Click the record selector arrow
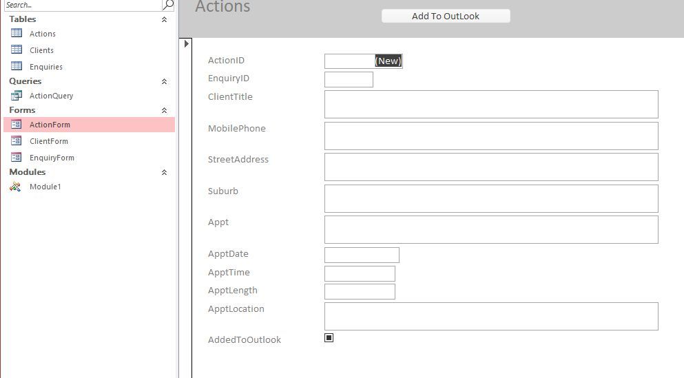 [186, 44]
